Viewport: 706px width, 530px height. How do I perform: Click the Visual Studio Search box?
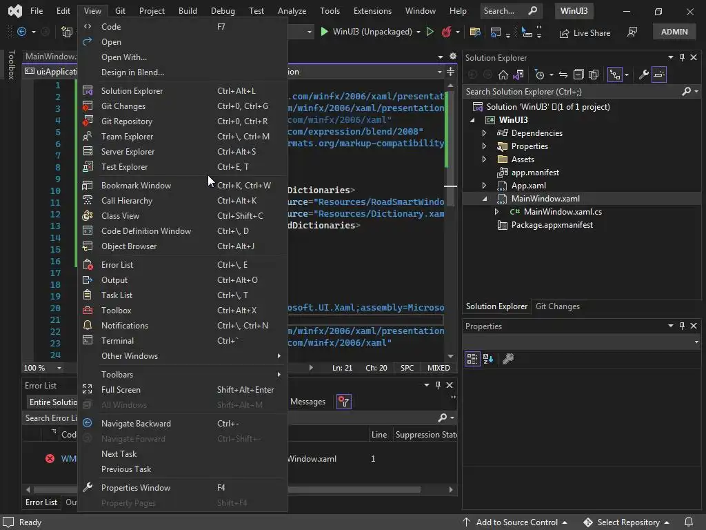pyautogui.click(x=510, y=11)
